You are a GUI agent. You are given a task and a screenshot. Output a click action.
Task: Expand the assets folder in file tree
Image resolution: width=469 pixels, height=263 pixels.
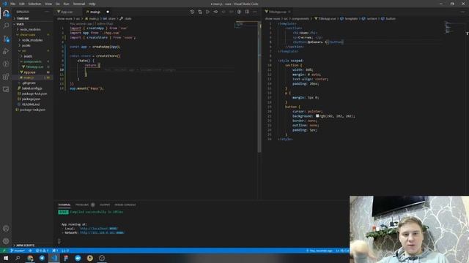(32, 56)
